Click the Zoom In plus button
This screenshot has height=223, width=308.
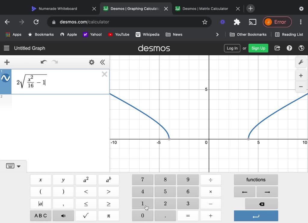click(300, 75)
